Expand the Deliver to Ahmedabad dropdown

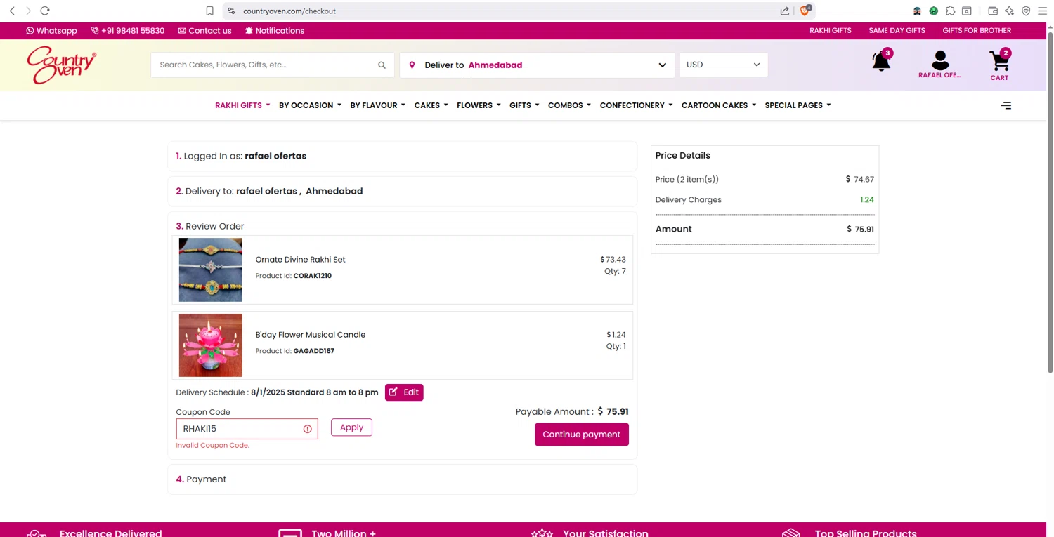(x=537, y=65)
